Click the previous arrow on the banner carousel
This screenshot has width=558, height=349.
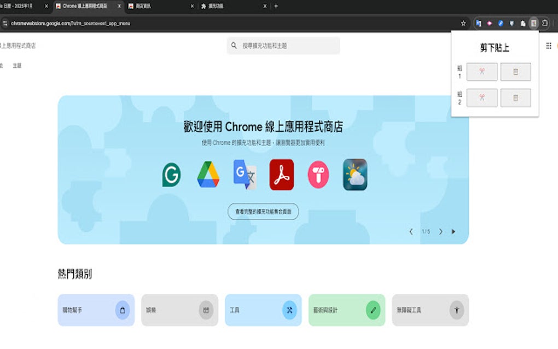[x=411, y=231]
